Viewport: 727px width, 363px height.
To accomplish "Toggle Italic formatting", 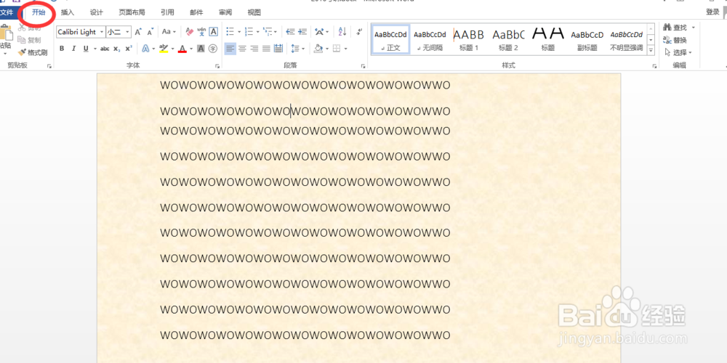I will (73, 49).
